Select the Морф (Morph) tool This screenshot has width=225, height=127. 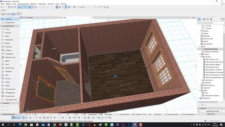coord(10,82)
